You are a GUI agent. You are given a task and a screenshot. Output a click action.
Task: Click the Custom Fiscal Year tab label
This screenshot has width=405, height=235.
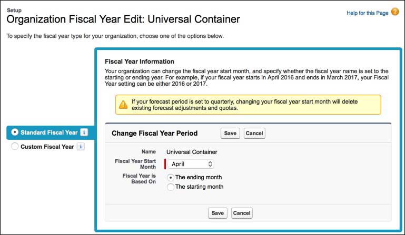point(47,147)
